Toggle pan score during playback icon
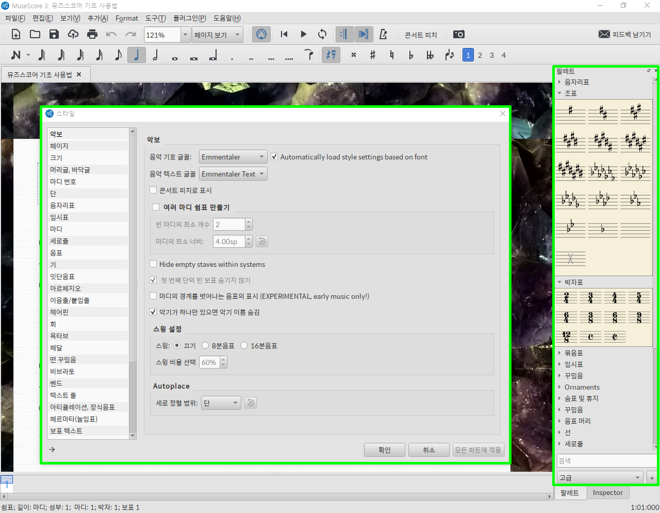 [x=364, y=35]
